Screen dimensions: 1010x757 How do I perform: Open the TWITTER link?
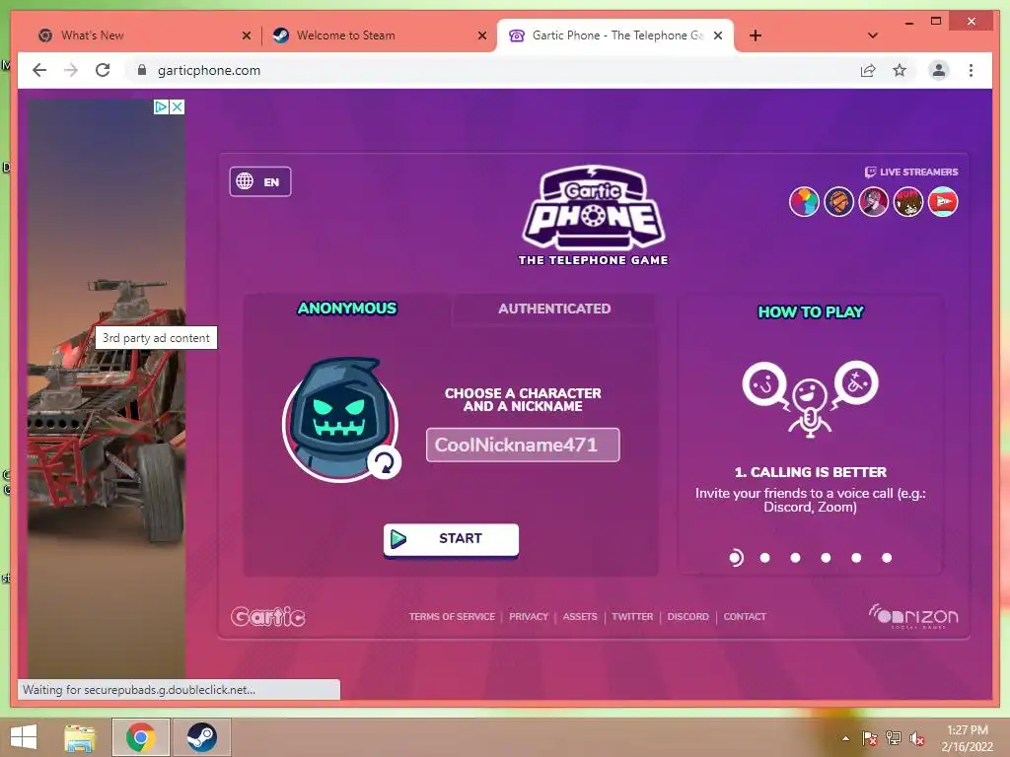tap(632, 617)
